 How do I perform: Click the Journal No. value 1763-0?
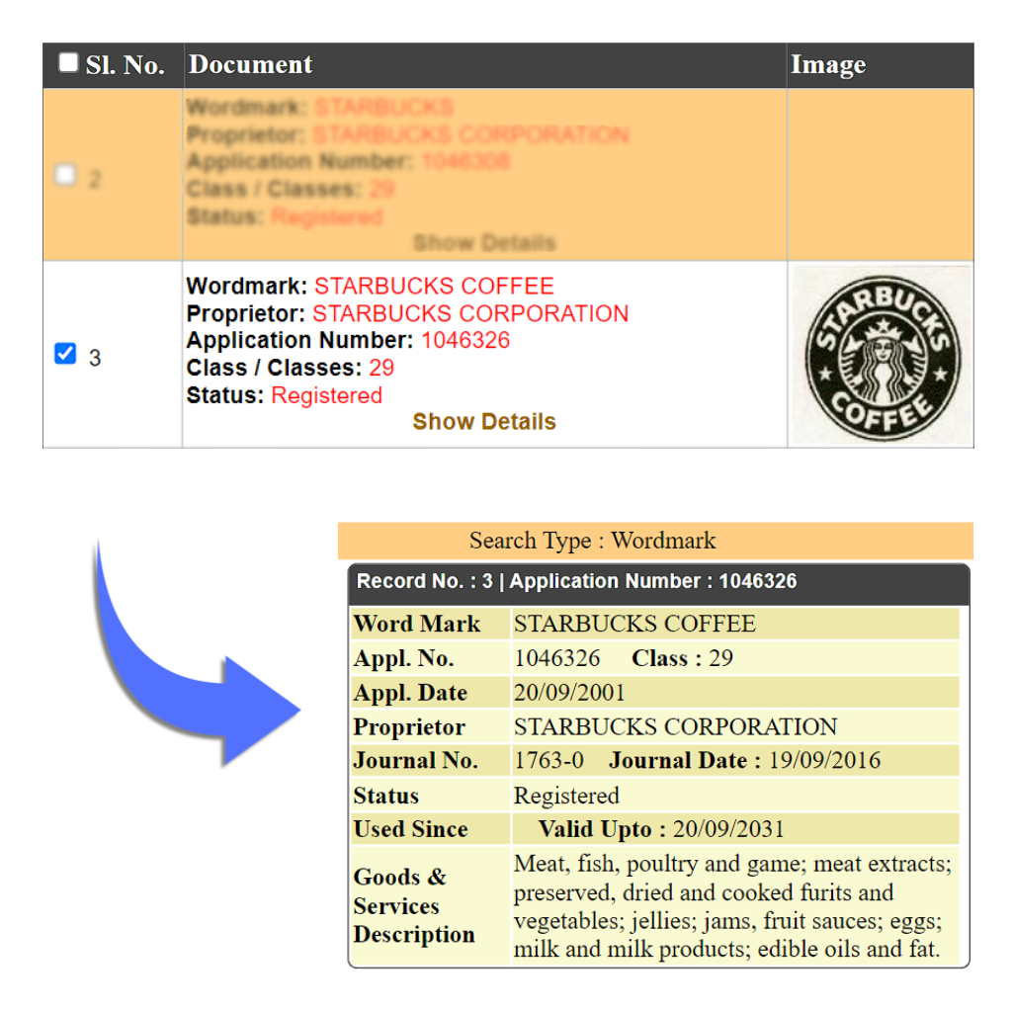click(x=548, y=761)
